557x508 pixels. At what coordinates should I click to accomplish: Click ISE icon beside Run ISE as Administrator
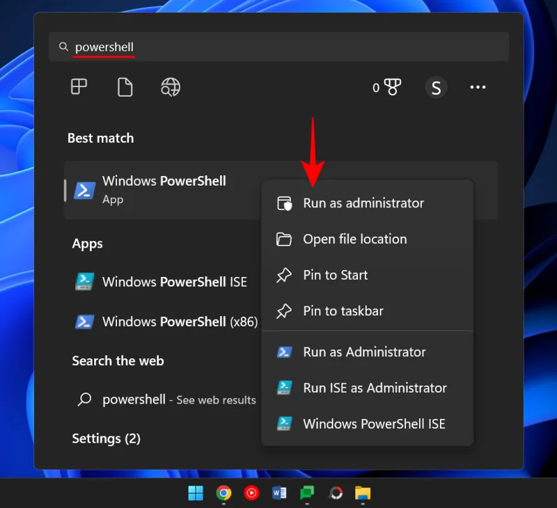285,388
